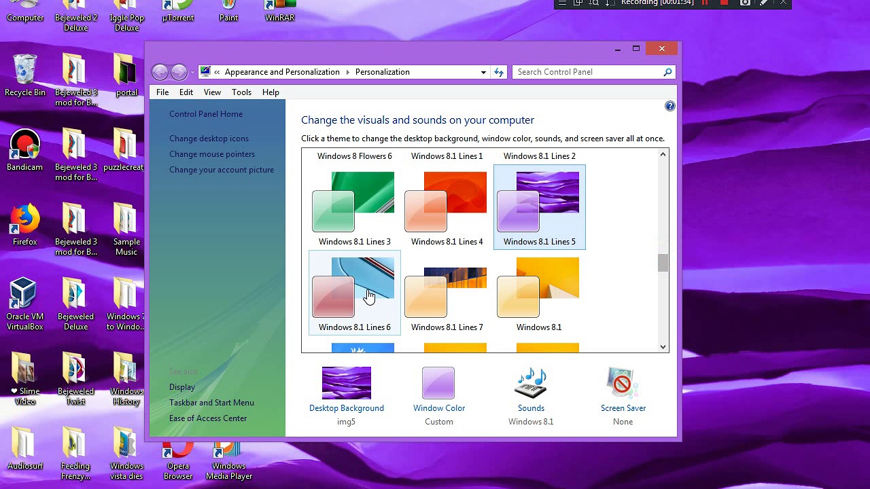
Task: Select the Windows 8.1 theme
Action: click(x=540, y=293)
